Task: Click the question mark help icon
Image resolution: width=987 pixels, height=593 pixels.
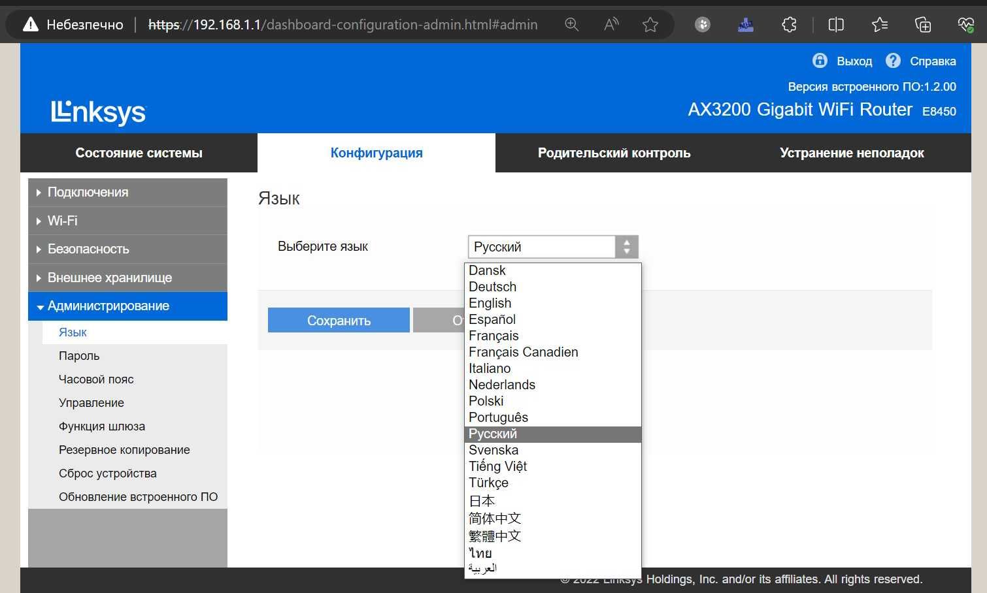Action: 893,61
